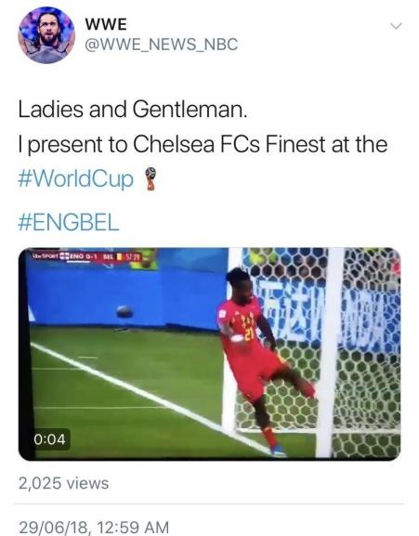Viewport: 419px width, 536px height.
Task: Select the 2,025 views counter
Action: [64, 483]
